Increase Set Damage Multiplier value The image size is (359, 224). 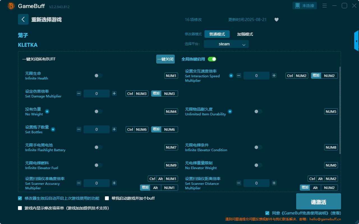114,94
